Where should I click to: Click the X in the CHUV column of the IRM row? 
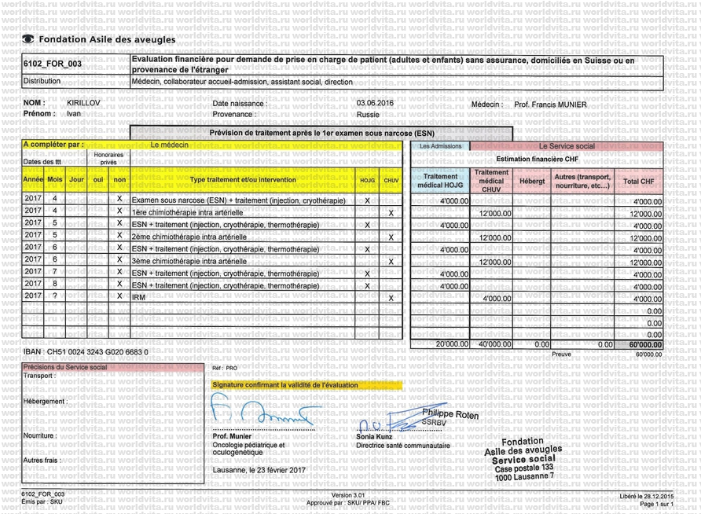391,298
